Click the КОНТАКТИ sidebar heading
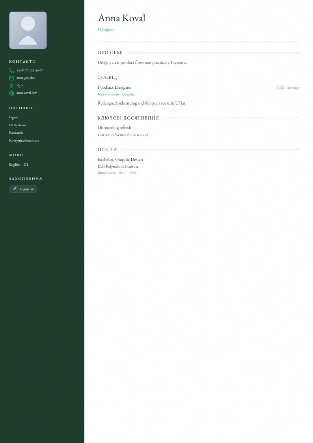 pos(22,61)
